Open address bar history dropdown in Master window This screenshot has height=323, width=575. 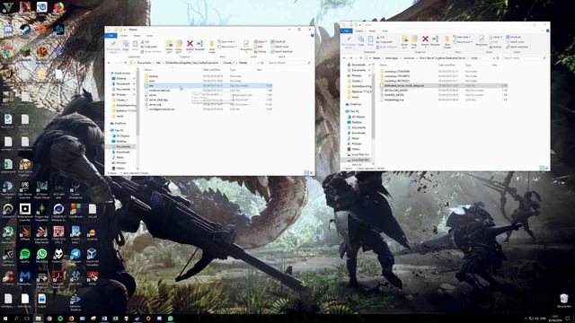(x=258, y=63)
